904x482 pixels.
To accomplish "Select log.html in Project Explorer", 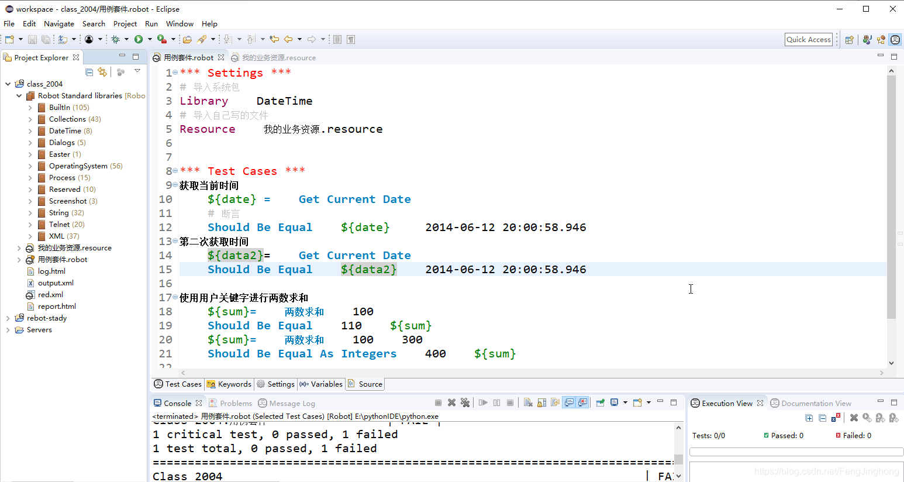I will pos(51,271).
